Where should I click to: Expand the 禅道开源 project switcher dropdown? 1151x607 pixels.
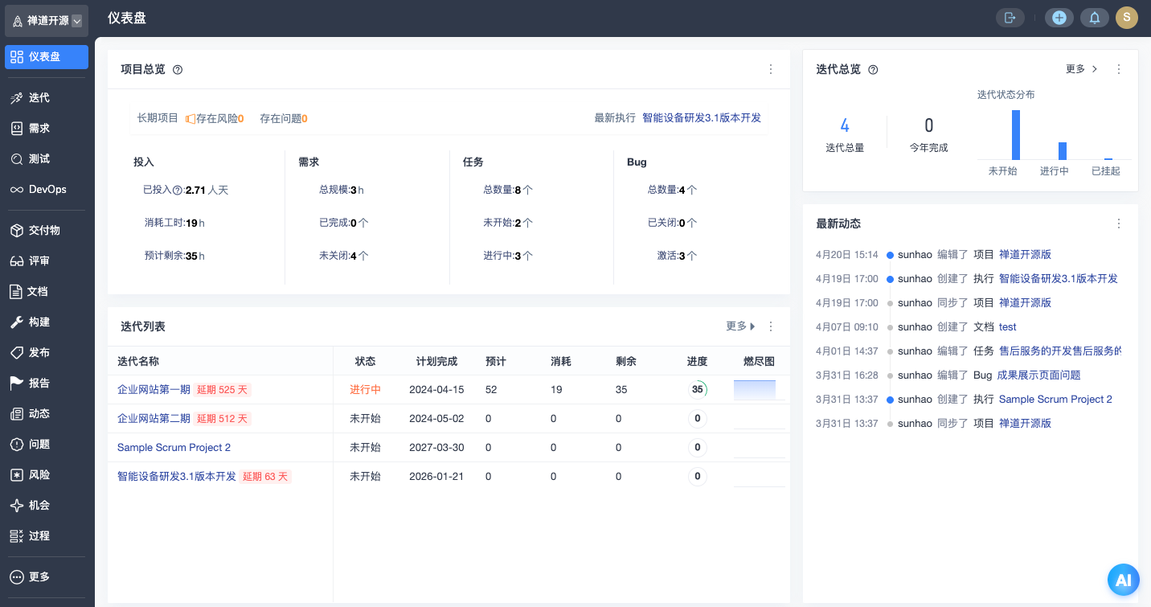click(76, 22)
